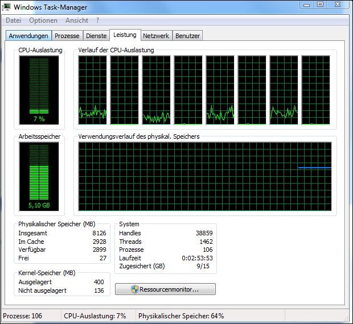Viewport: 353px width, 324px height.
Task: Minimize the Task-Manager window
Action: 306,5
